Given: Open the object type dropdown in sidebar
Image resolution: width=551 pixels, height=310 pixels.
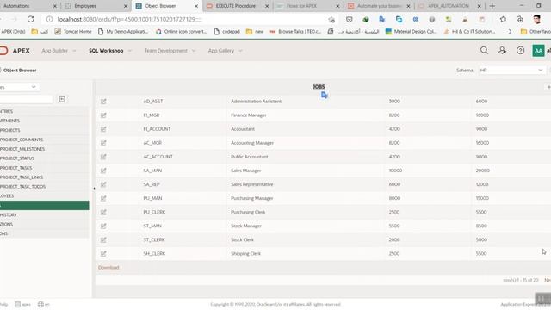Looking at the screenshot, I should coord(19,87).
